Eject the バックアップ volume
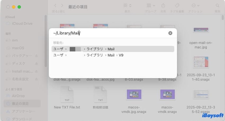This screenshot has width=225, height=121. click(36, 56)
